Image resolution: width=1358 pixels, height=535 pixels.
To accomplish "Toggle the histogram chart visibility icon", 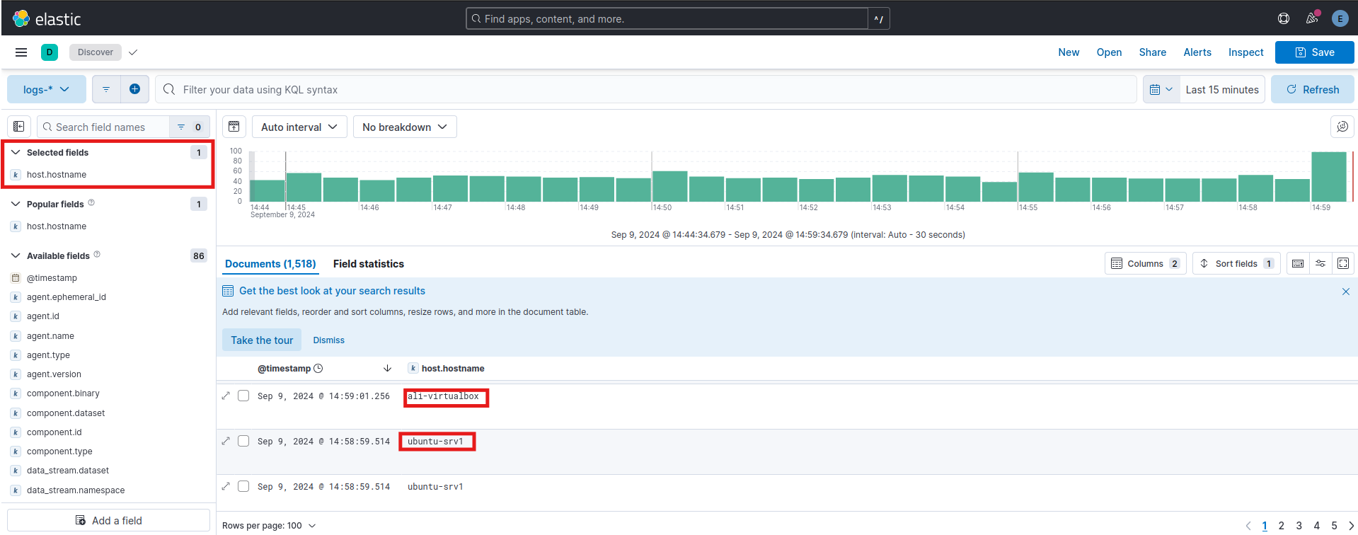I will tap(234, 127).
